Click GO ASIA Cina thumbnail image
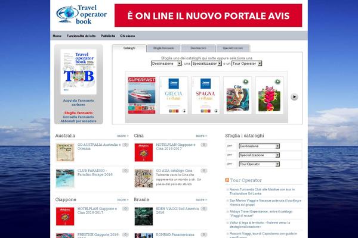Viewport: 358px width, 238px height. tap(144, 178)
